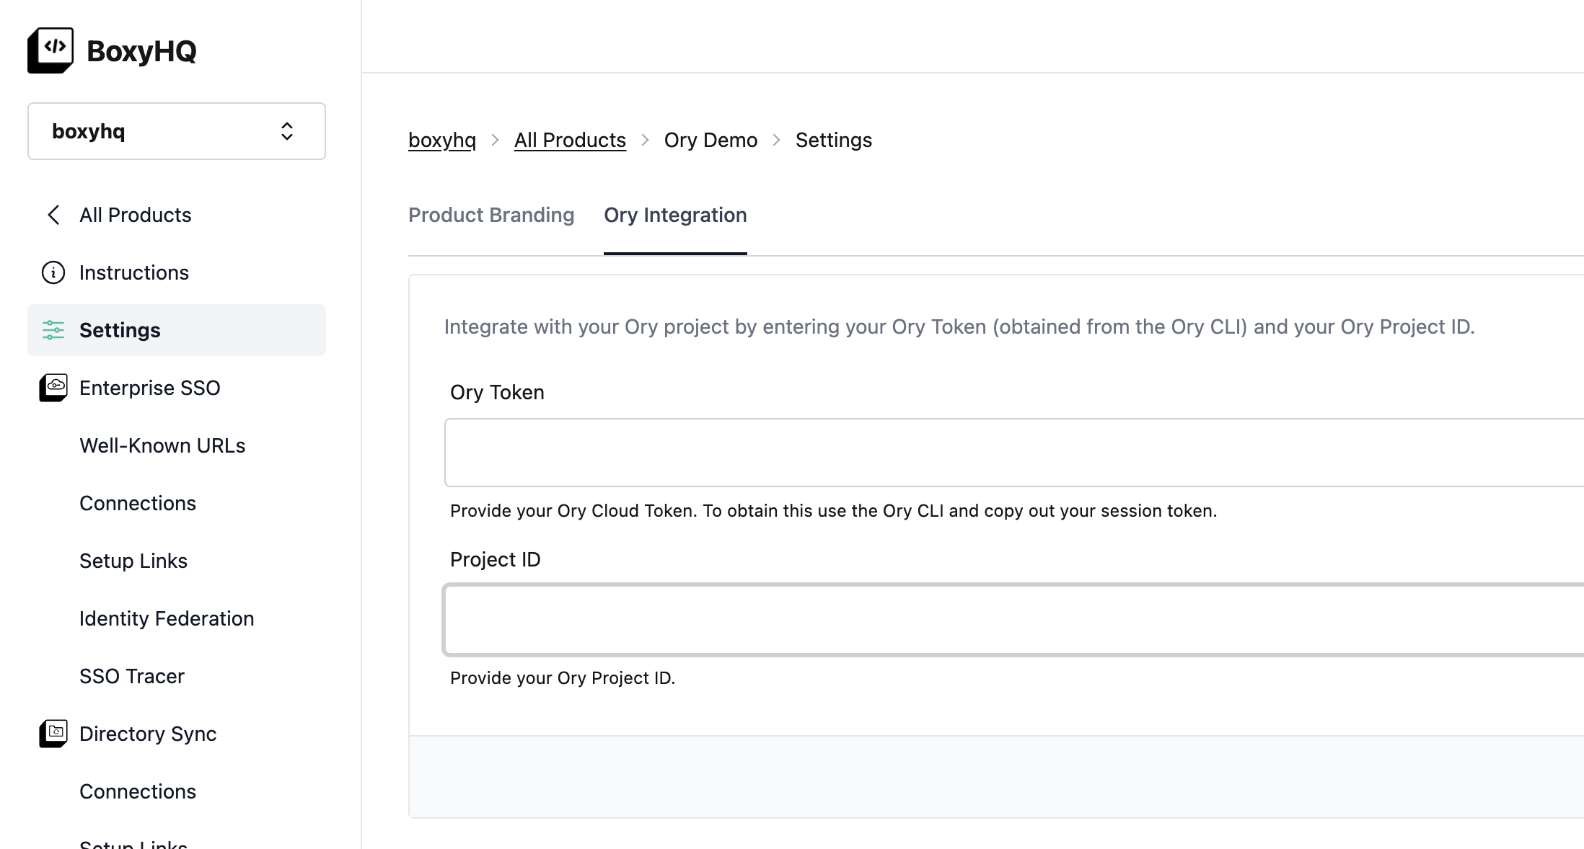Viewport: 1584px width, 849px height.
Task: Click the back arrow beside All Products
Action: (x=53, y=215)
